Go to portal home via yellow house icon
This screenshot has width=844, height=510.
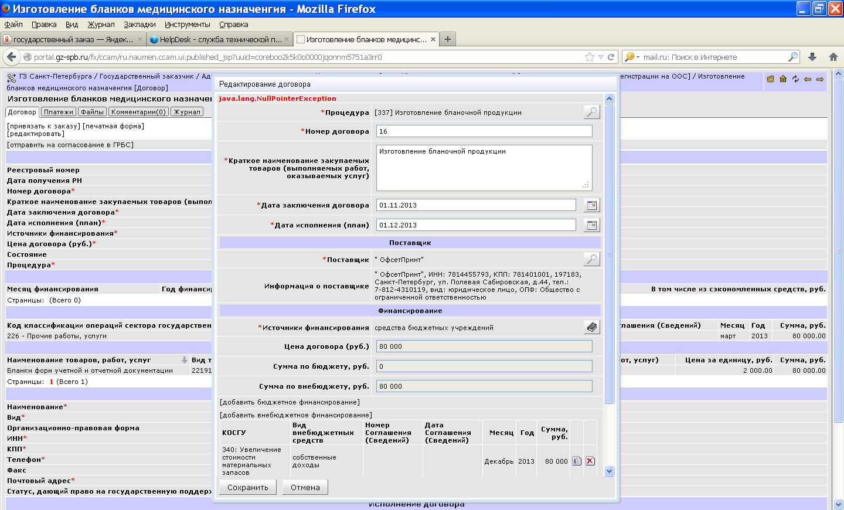tap(783, 79)
